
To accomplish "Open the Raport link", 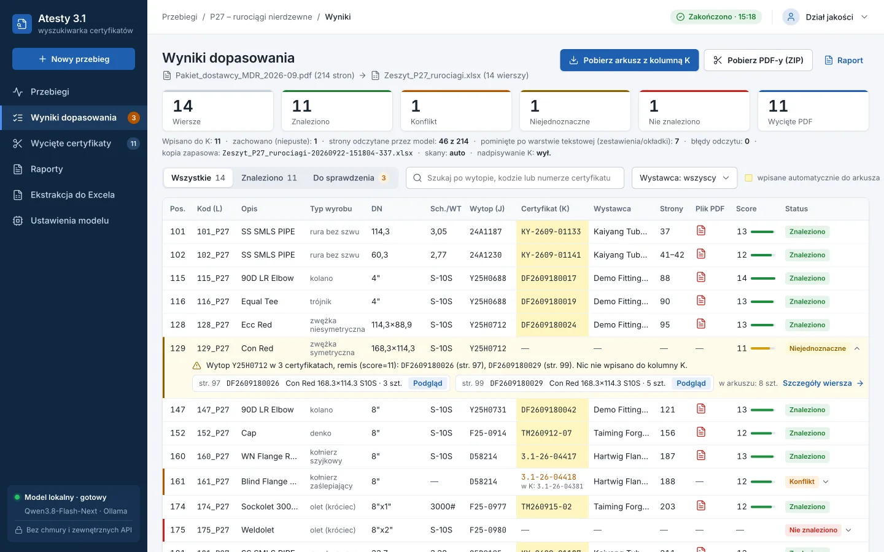I will 843,60.
